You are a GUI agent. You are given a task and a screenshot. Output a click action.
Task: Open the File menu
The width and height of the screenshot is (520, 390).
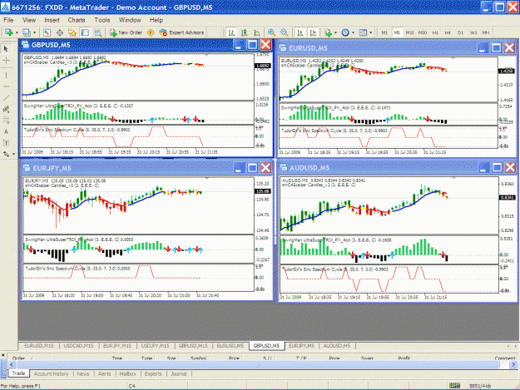click(x=8, y=20)
